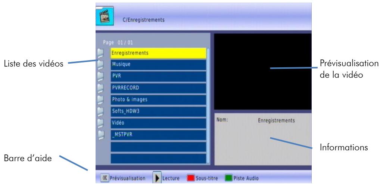Open the PVR folder
Viewport: 380px width, 184px height.
[x=158, y=76]
